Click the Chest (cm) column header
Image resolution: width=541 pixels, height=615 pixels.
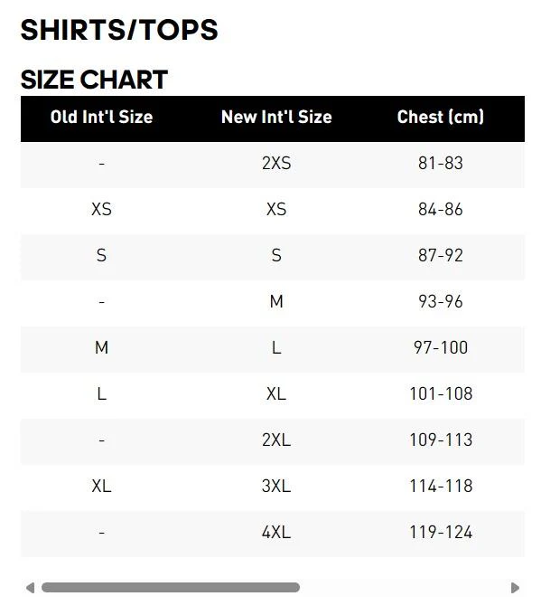click(x=441, y=117)
